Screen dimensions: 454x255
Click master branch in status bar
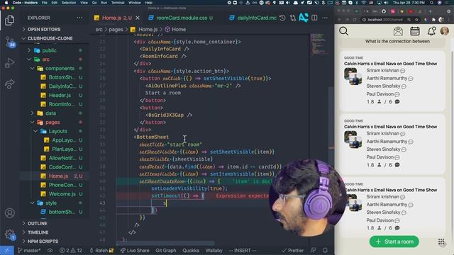pos(29,251)
